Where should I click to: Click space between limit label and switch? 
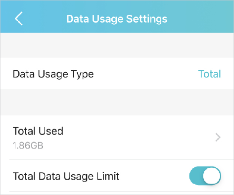point(154,176)
